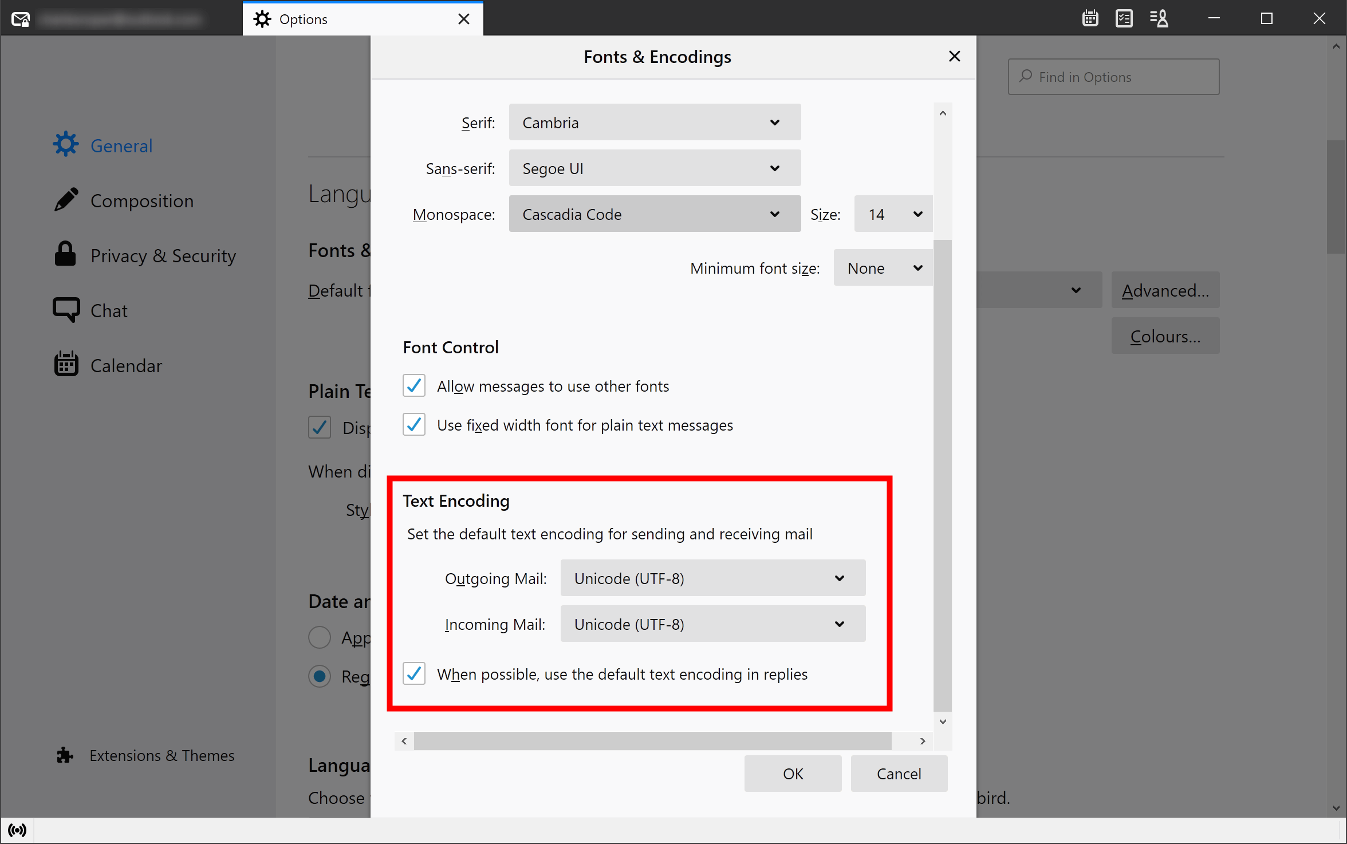This screenshot has height=844, width=1347.
Task: Open the Minimum font size dropdown
Action: [x=883, y=268]
